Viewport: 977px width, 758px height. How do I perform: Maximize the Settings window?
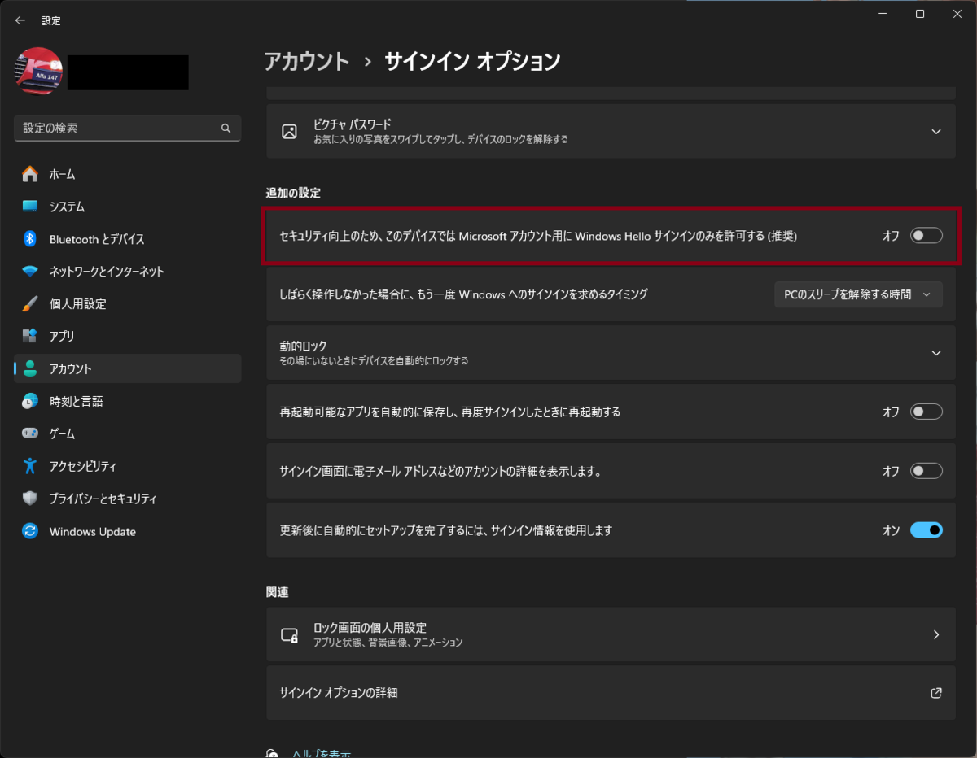tap(919, 14)
